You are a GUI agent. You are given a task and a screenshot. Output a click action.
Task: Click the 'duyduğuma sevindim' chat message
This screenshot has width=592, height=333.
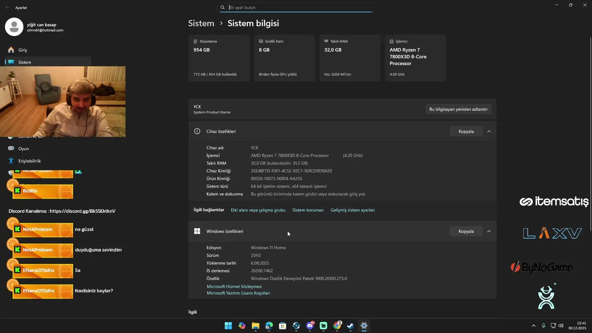(99, 250)
